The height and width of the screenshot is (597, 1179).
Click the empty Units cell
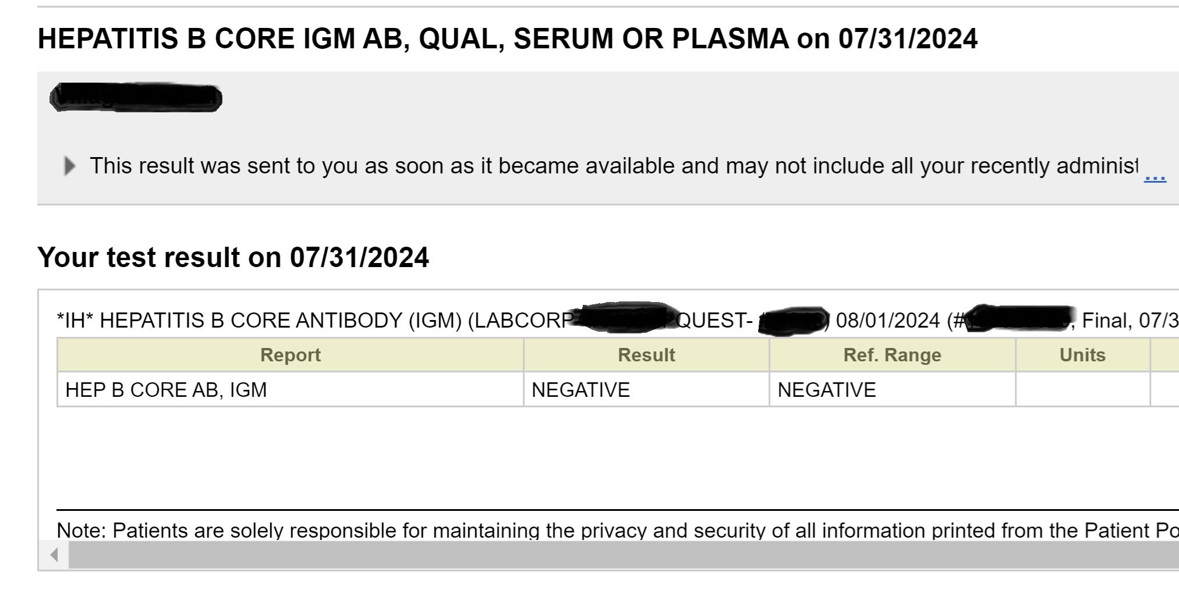click(x=1082, y=390)
